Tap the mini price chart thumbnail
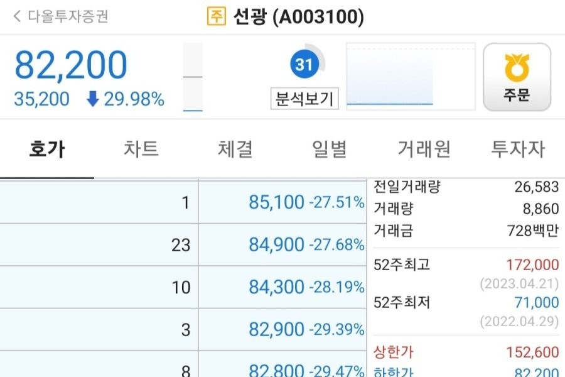 [411, 75]
